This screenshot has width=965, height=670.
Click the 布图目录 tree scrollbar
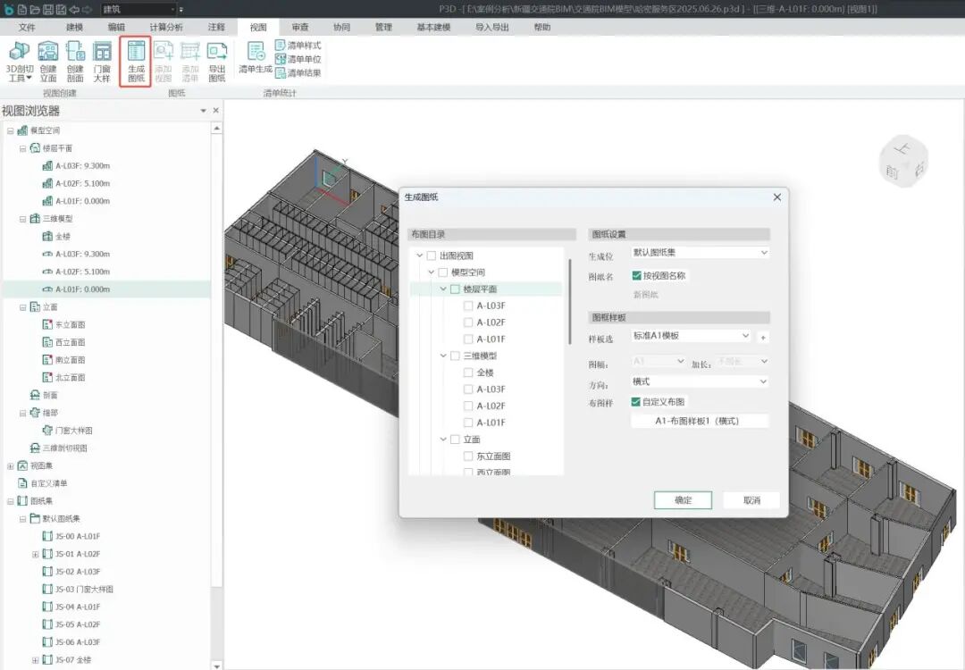[570, 301]
